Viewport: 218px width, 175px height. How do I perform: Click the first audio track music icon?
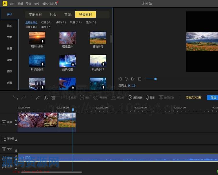pyautogui.click(x=4, y=158)
